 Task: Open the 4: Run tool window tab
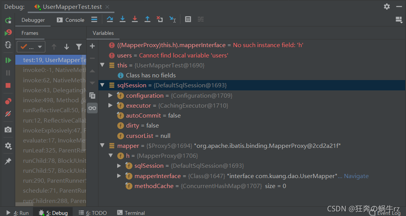pyautogui.click(x=18, y=213)
